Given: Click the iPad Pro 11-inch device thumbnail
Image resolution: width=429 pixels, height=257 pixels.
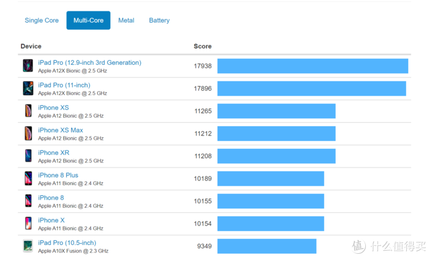Looking at the screenshot, I should point(28,88).
